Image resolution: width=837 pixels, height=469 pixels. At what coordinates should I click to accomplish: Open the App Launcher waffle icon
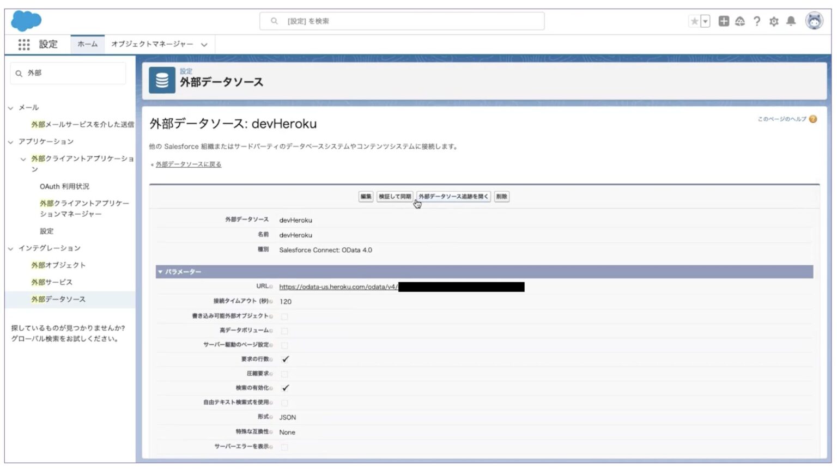(24, 45)
